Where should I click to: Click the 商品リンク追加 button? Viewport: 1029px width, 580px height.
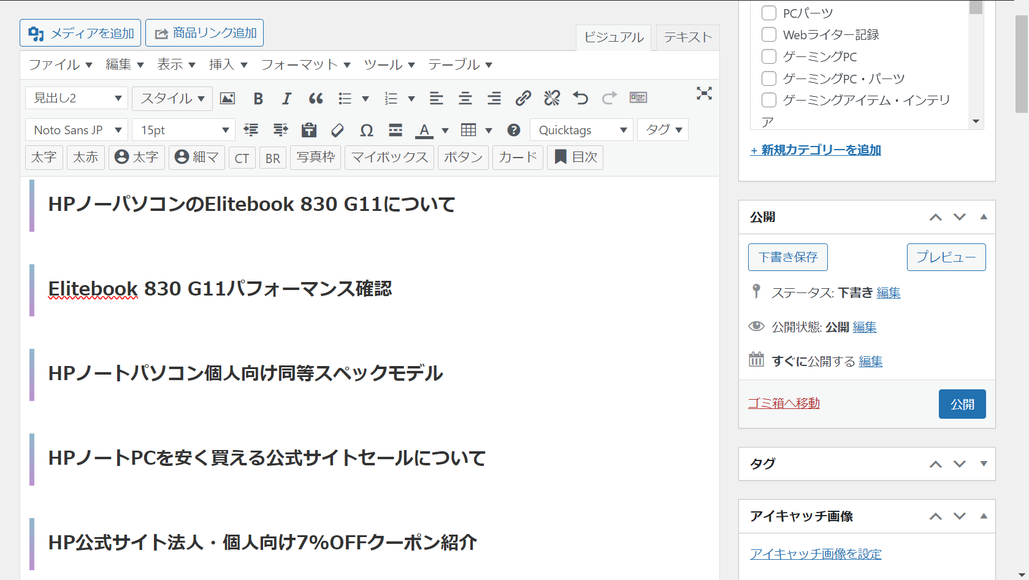205,33
